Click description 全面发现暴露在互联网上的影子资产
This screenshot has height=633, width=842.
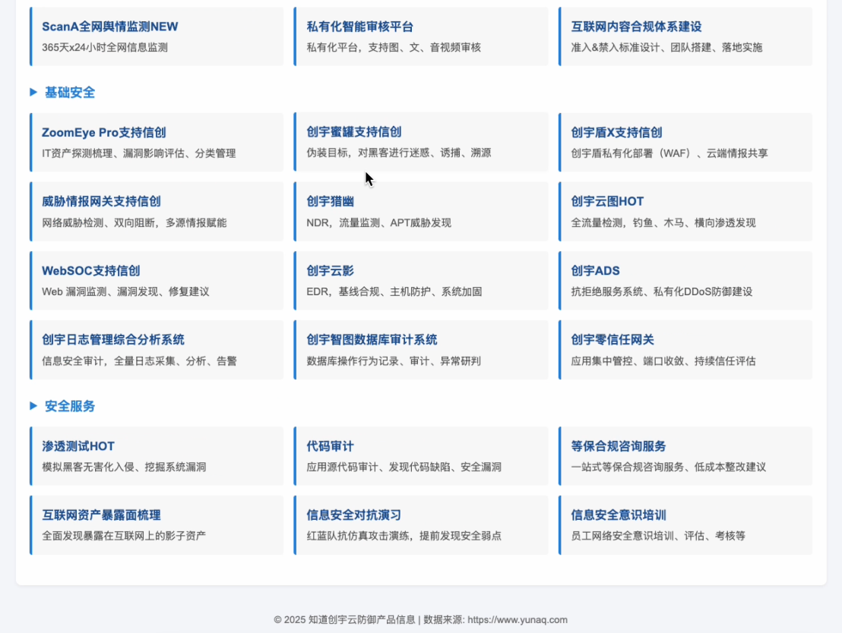coord(124,536)
